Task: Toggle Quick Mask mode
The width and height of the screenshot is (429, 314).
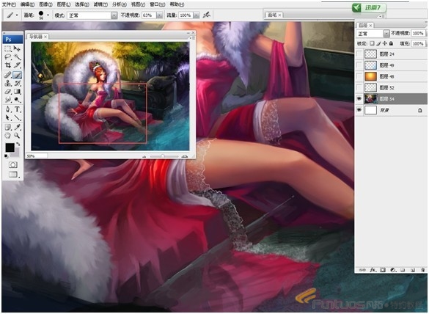Action: 13,165
